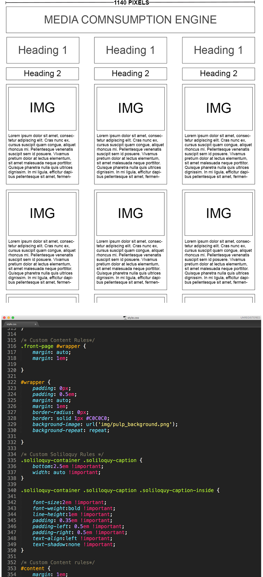Click the Custom Soliloquy Rules comment
263x577 pixels.
point(62,454)
